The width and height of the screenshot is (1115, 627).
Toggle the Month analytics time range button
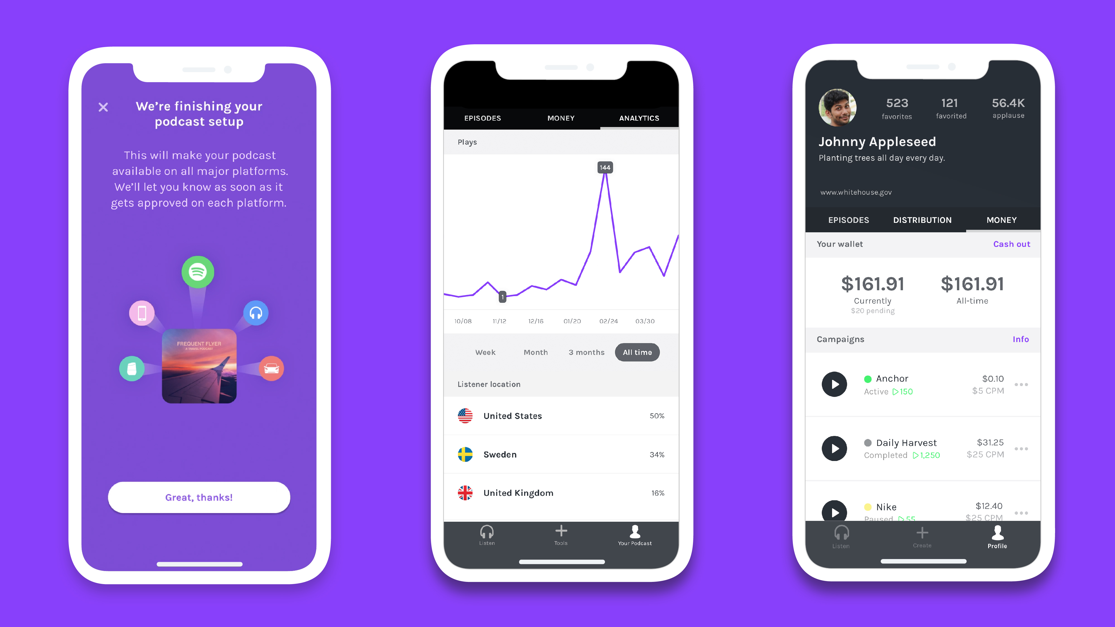pos(535,352)
